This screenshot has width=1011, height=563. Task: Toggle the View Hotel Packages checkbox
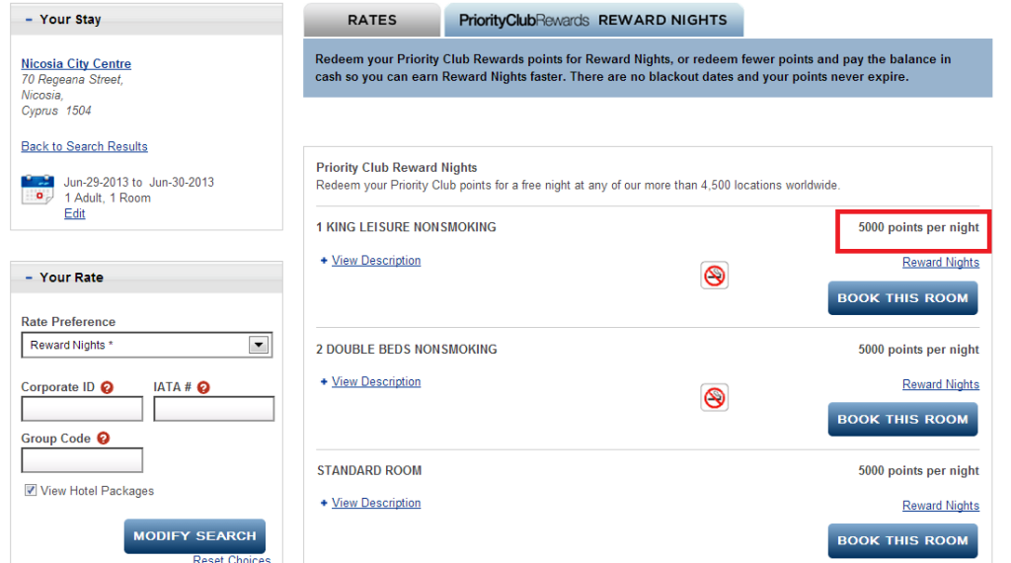31,491
